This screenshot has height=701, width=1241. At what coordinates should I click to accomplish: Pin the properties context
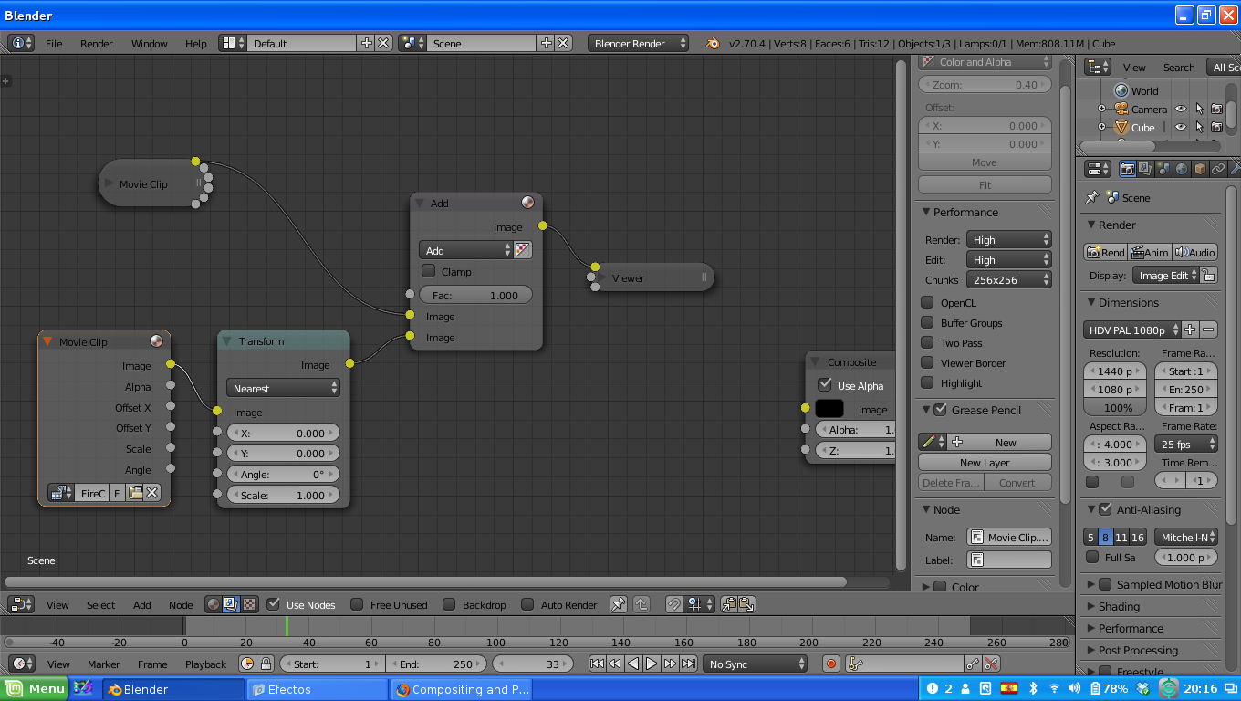tap(1092, 197)
